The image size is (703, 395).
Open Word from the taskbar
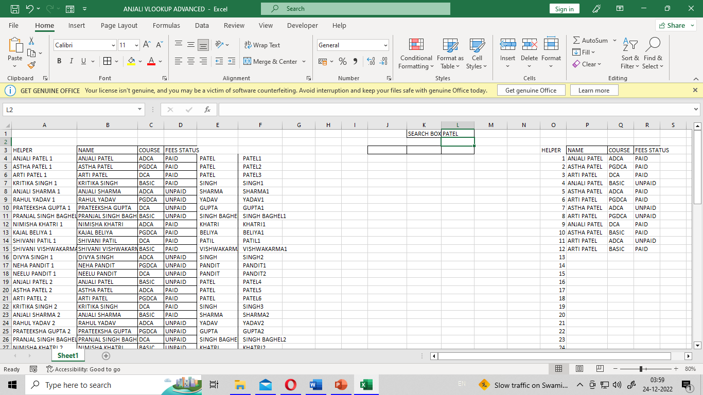click(316, 385)
